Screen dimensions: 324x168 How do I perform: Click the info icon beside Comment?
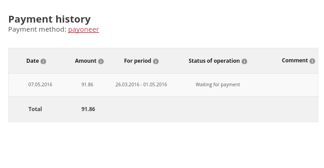coord(312,61)
